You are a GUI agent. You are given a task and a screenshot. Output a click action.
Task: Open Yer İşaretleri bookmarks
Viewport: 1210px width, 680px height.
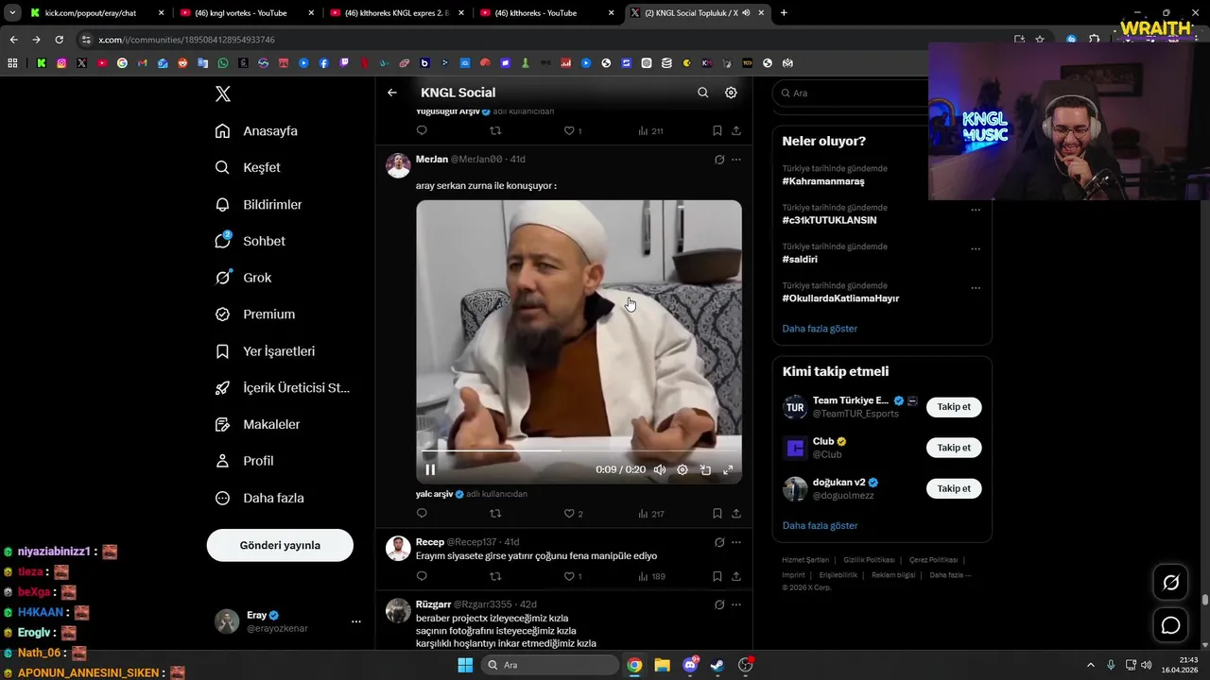265,351
